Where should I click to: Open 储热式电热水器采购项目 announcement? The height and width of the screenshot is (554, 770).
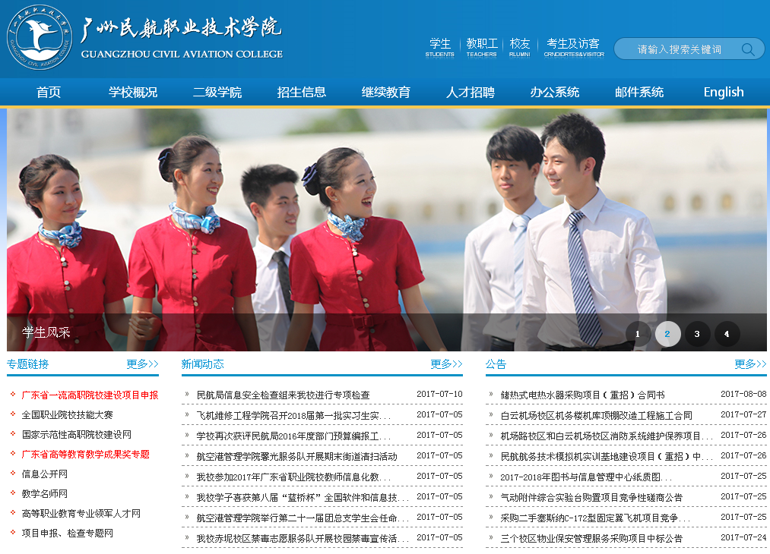(x=582, y=395)
